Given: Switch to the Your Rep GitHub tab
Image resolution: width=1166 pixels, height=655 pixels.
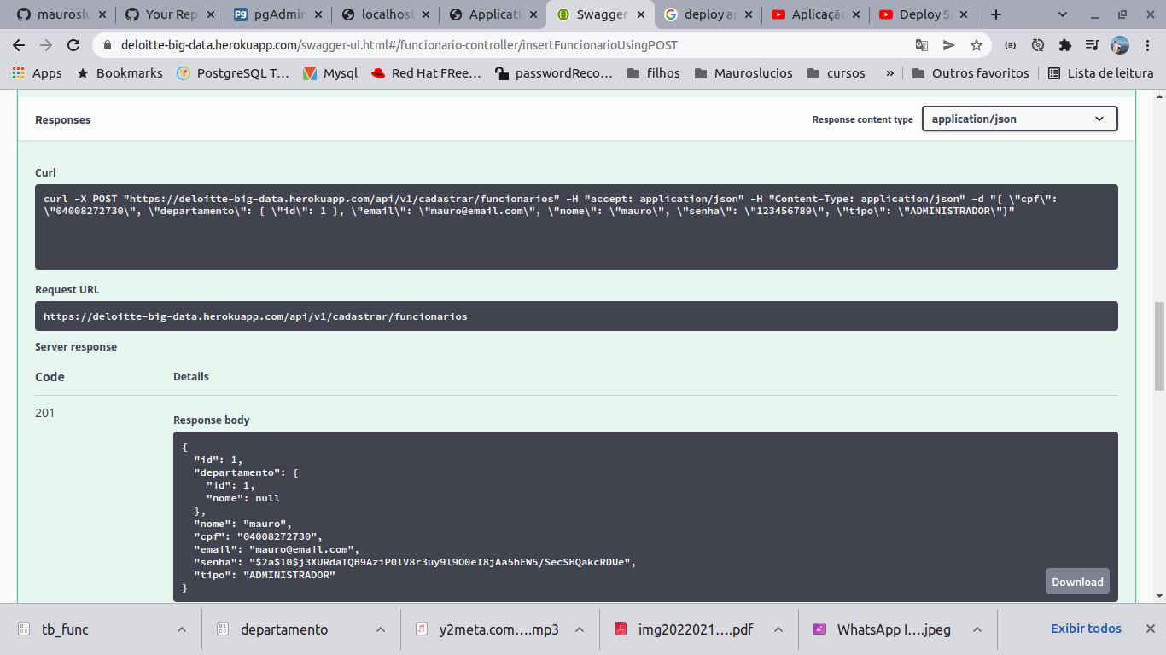Looking at the screenshot, I should (x=168, y=14).
